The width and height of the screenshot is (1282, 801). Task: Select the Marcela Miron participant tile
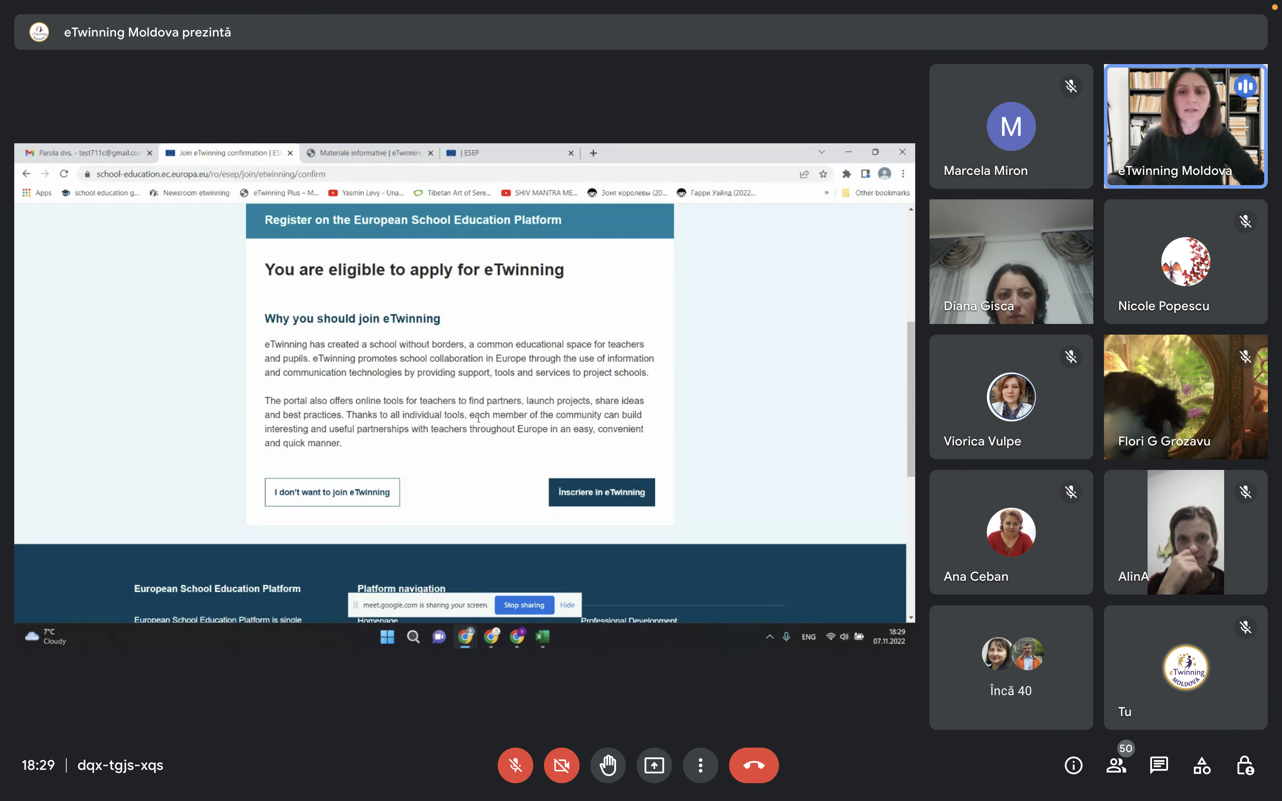click(x=1011, y=126)
